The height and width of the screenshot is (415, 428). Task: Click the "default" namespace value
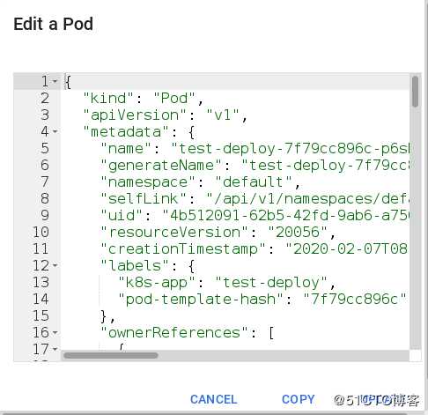(254, 182)
